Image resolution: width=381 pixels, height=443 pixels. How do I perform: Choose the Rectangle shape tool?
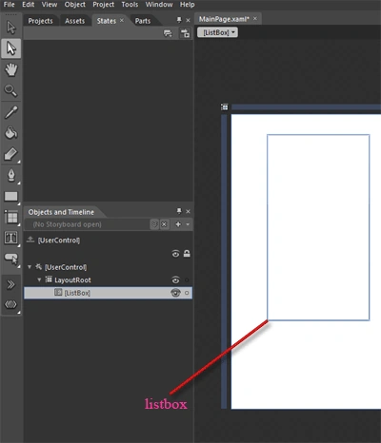click(x=11, y=197)
